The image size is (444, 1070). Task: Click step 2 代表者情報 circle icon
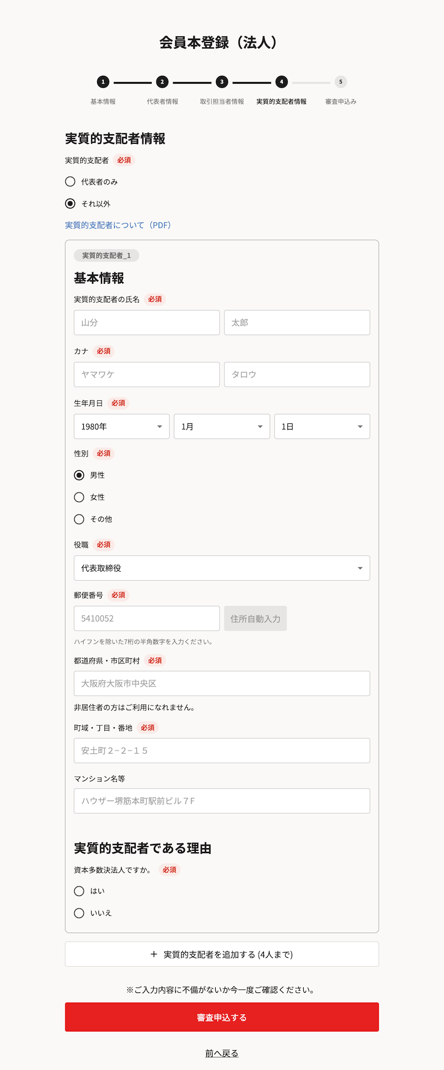tap(162, 82)
